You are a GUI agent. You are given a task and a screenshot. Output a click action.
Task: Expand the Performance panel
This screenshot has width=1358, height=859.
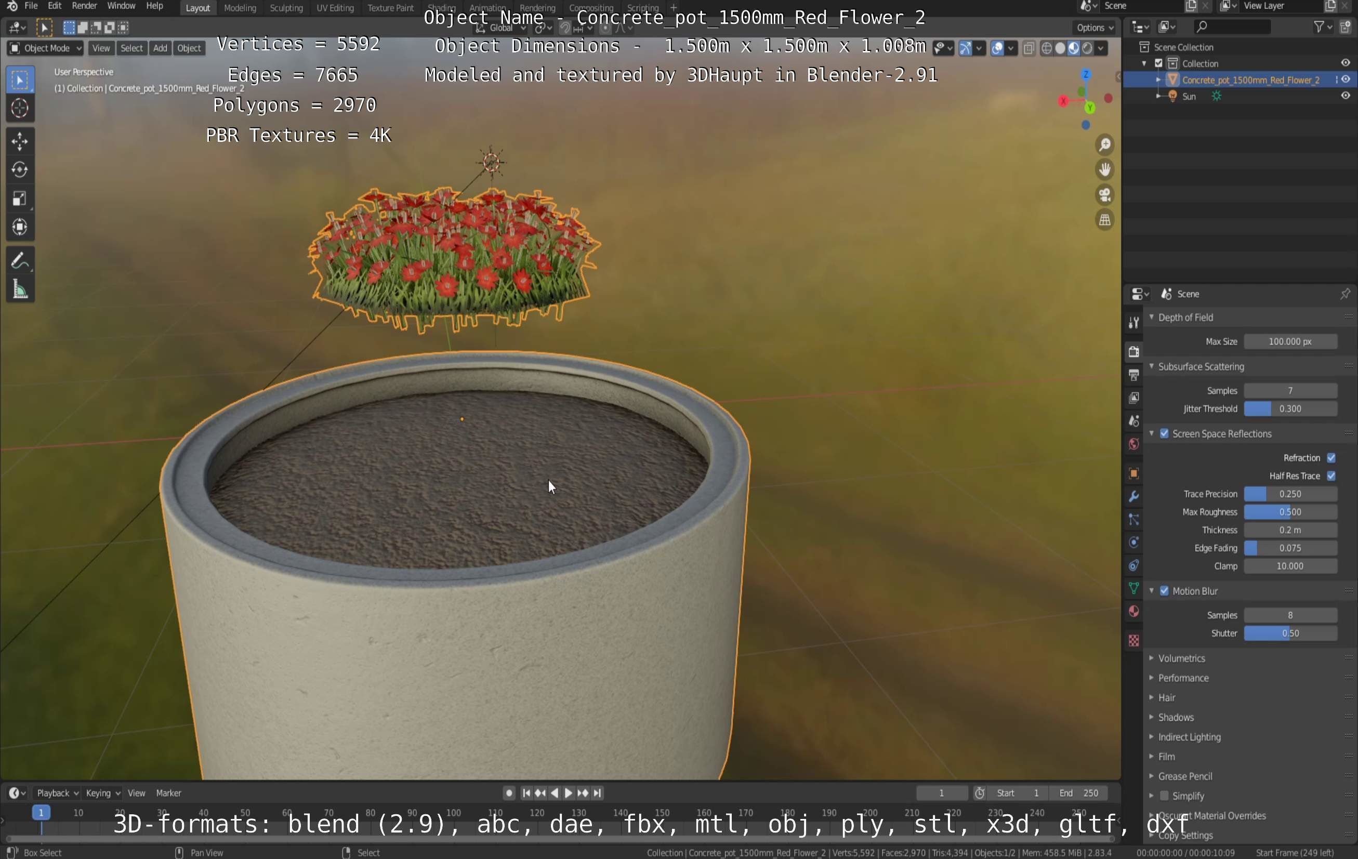(x=1183, y=678)
